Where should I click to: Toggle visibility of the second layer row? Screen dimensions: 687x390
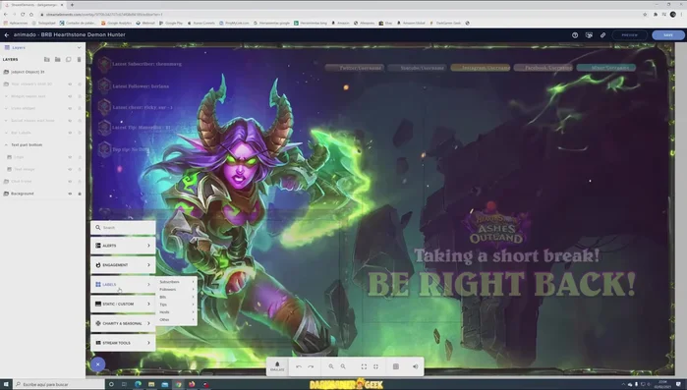(70, 84)
